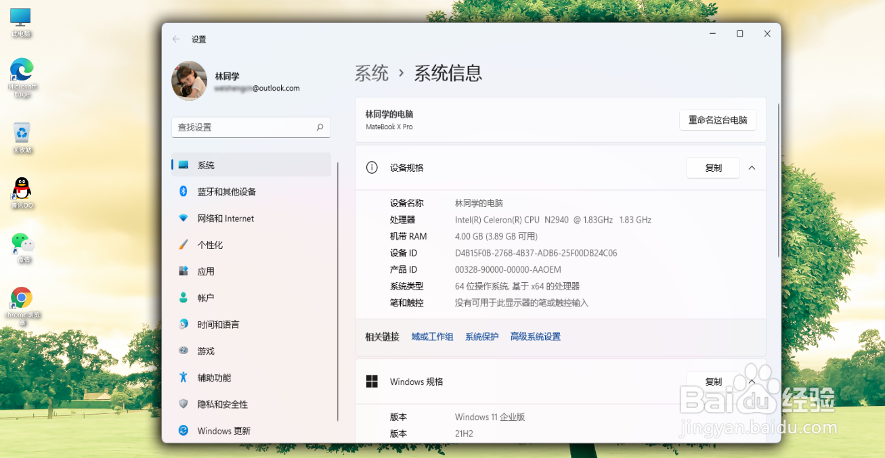Viewport: 885px width, 458px height.
Task: Click the search magnifier icon
Action: 320,127
